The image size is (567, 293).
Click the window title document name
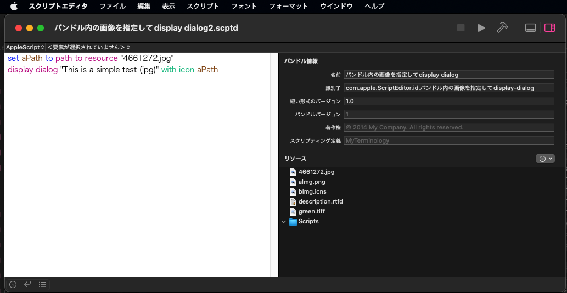[x=146, y=28]
